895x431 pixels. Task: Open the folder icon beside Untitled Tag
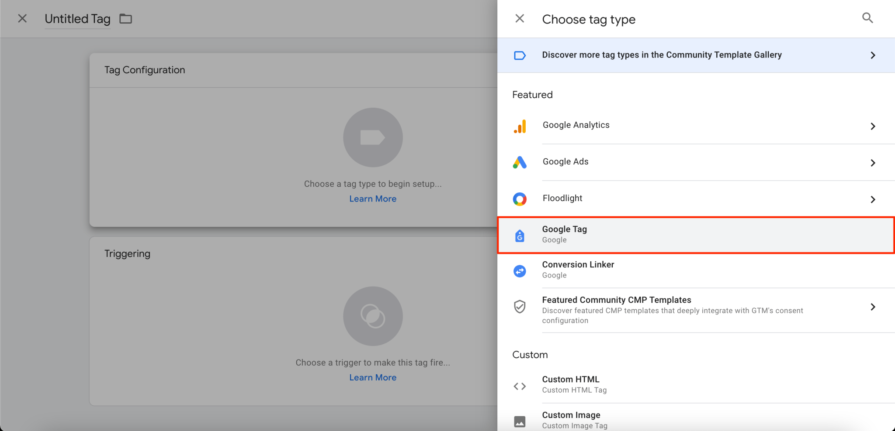pos(126,19)
